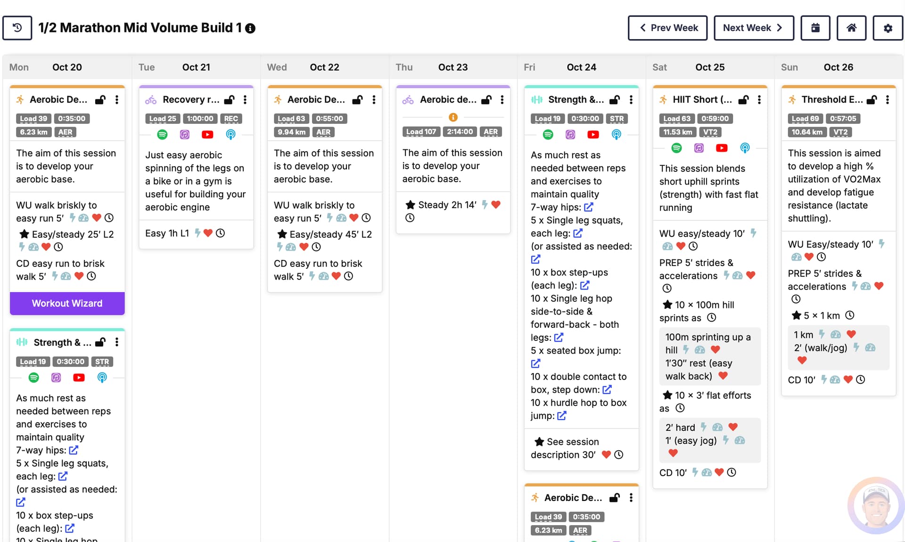This screenshot has width=905, height=542.
Task: Open options menu on Thursday Aerobic ride
Action: coord(502,100)
